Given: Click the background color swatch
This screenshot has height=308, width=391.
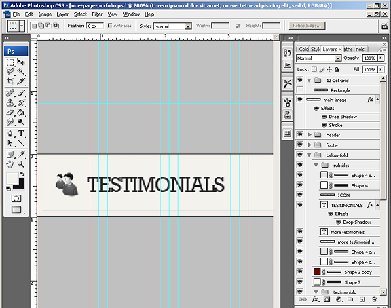Looking at the screenshot, I should click(x=20, y=186).
